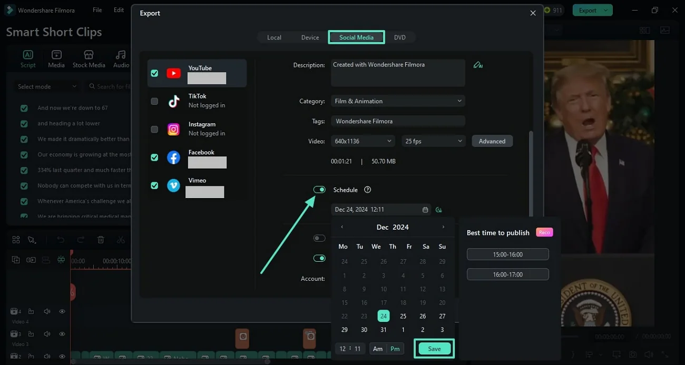Mute the Video 4 track audio
The width and height of the screenshot is (685, 365).
pos(47,311)
